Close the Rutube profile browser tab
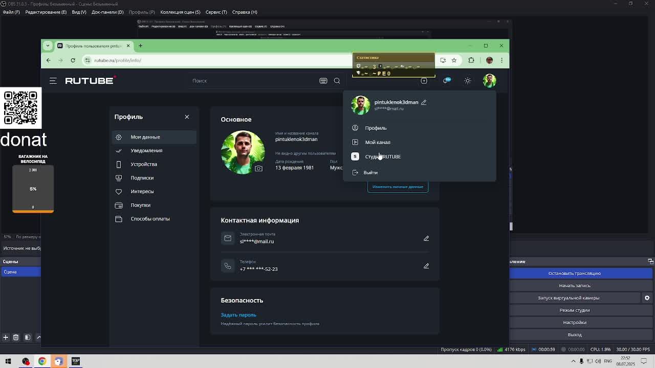 [x=128, y=45]
